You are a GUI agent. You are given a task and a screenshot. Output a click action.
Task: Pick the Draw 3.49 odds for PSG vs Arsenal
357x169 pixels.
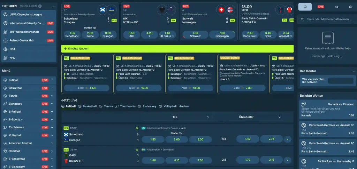268,34
